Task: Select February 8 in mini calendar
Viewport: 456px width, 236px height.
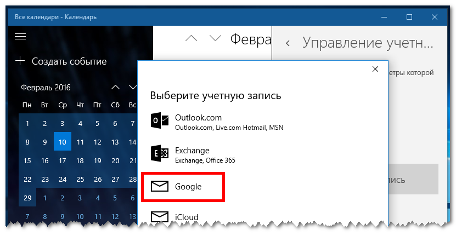Action: coord(27,142)
